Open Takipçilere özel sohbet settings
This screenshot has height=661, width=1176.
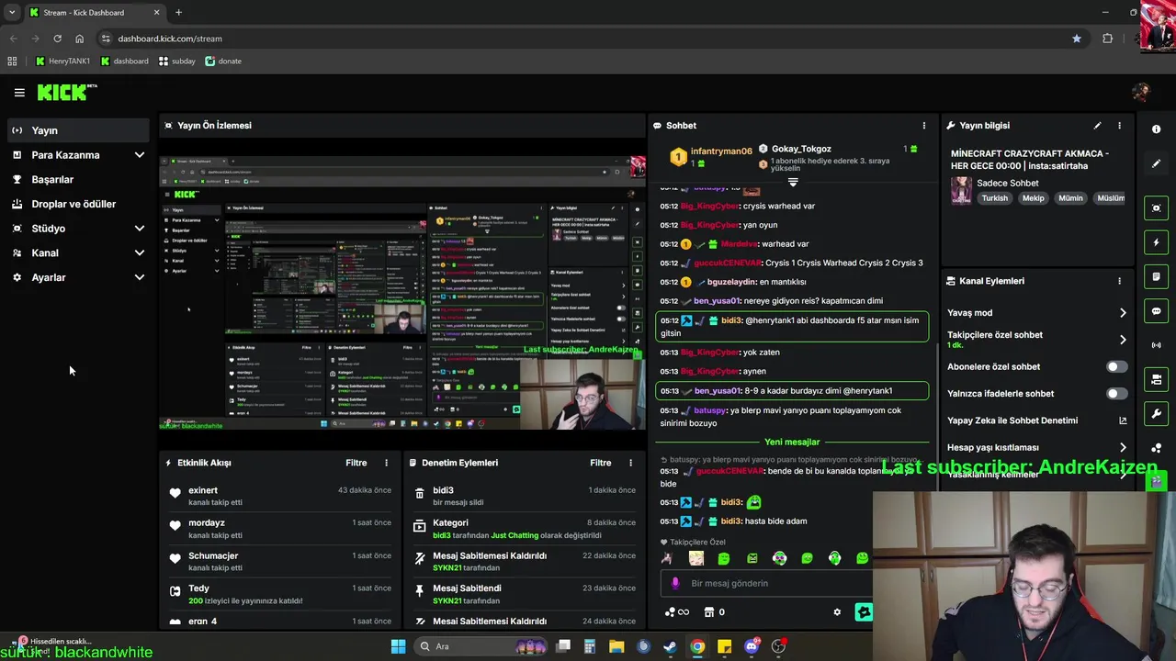(1037, 339)
